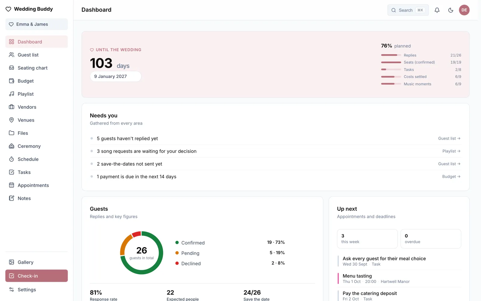Click the Notes pencil icon
481x301 pixels.
tap(11, 198)
